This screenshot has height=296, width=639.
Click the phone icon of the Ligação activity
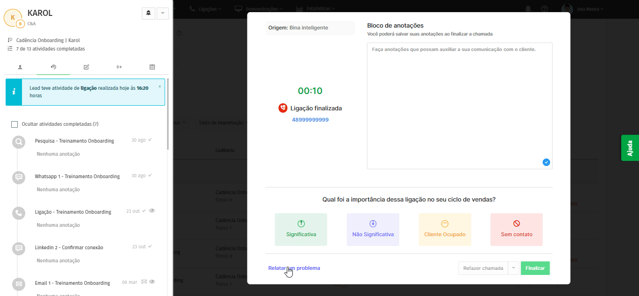19,213
